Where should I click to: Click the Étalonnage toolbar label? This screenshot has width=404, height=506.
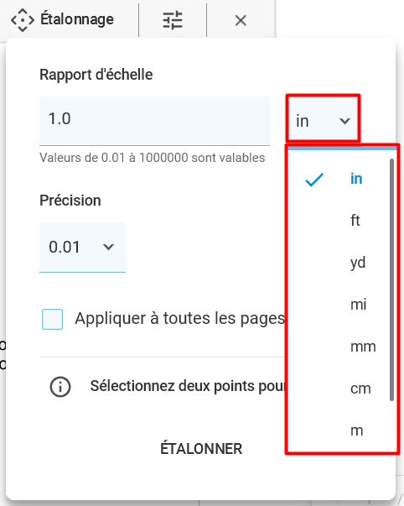(77, 19)
